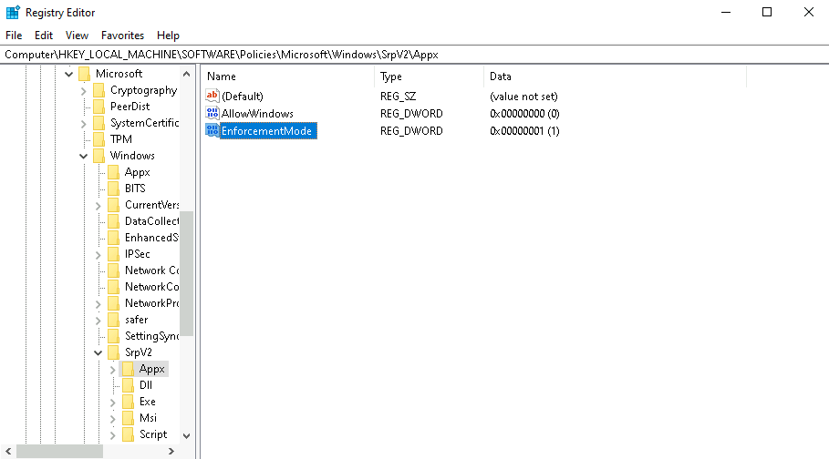The width and height of the screenshot is (829, 459).
Task: Select the CurrentVersion folder icon
Action: tap(114, 205)
